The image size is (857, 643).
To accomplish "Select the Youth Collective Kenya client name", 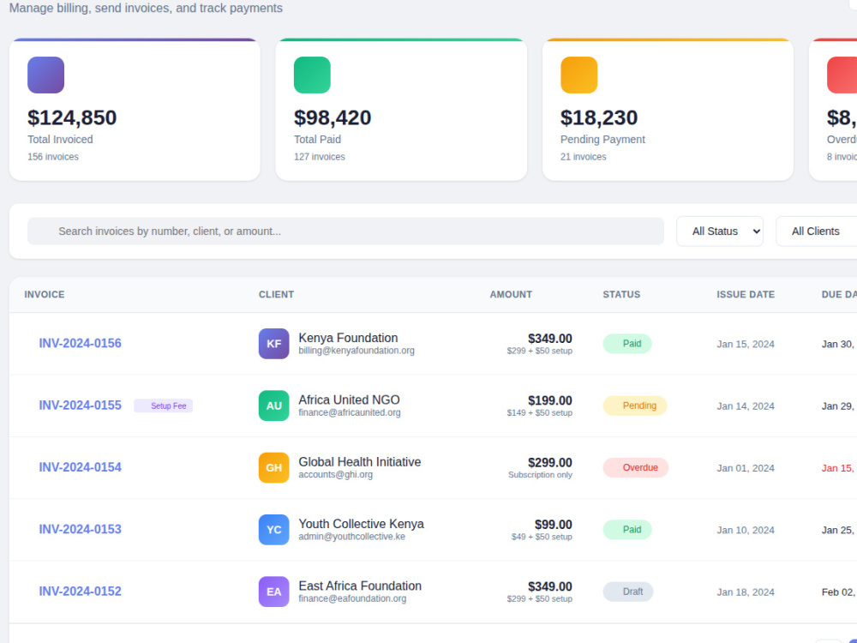I will coord(362,524).
